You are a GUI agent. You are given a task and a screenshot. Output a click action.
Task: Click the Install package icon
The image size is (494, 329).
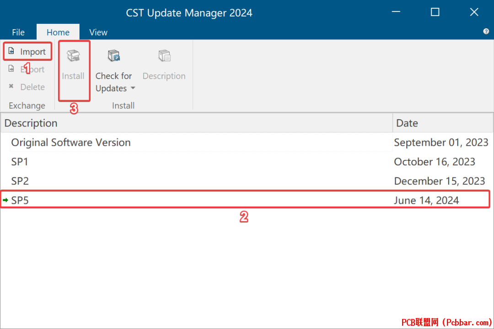(x=73, y=56)
